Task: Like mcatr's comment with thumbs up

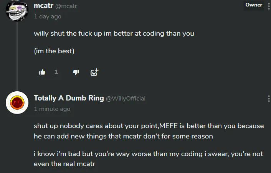Action: point(42,72)
